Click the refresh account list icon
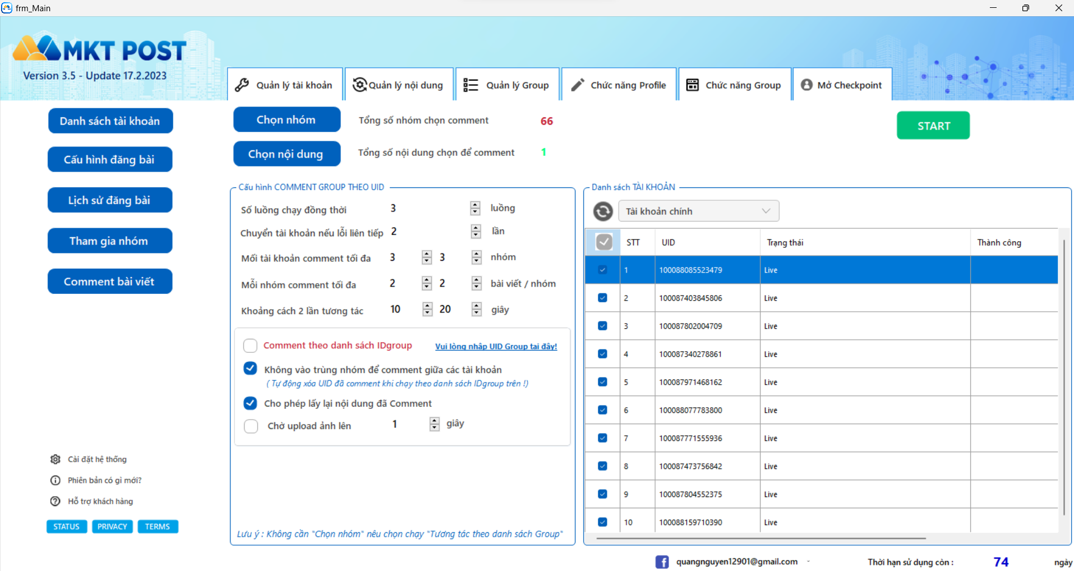 (x=603, y=211)
